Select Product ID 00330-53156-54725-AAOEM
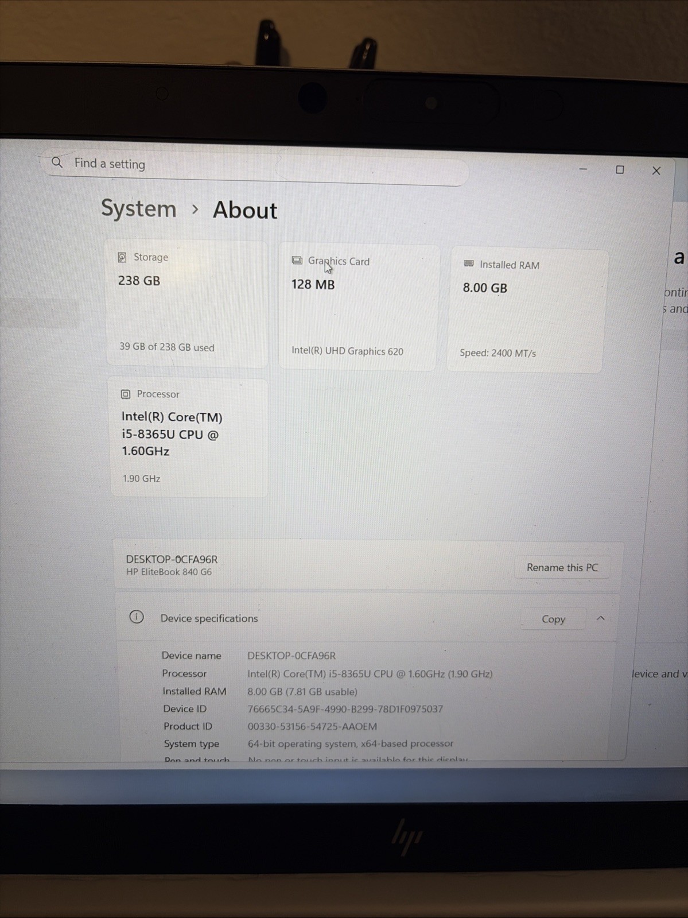This screenshot has width=688, height=918. click(312, 726)
